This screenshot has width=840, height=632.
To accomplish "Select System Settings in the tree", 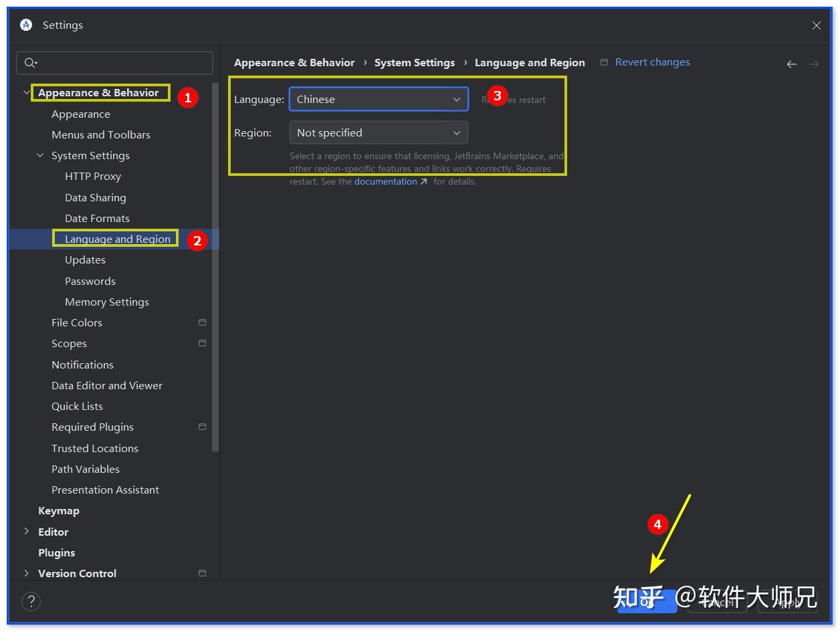I will click(x=90, y=156).
